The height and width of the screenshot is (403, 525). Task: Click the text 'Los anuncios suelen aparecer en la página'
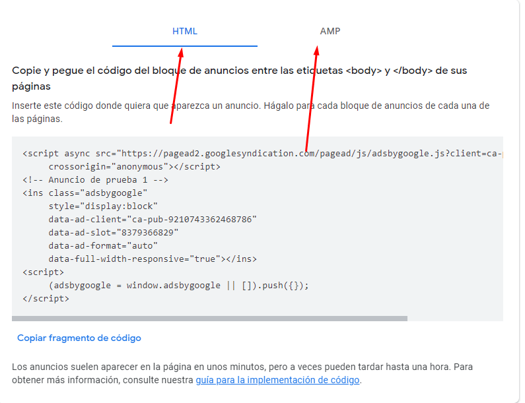click(242, 373)
